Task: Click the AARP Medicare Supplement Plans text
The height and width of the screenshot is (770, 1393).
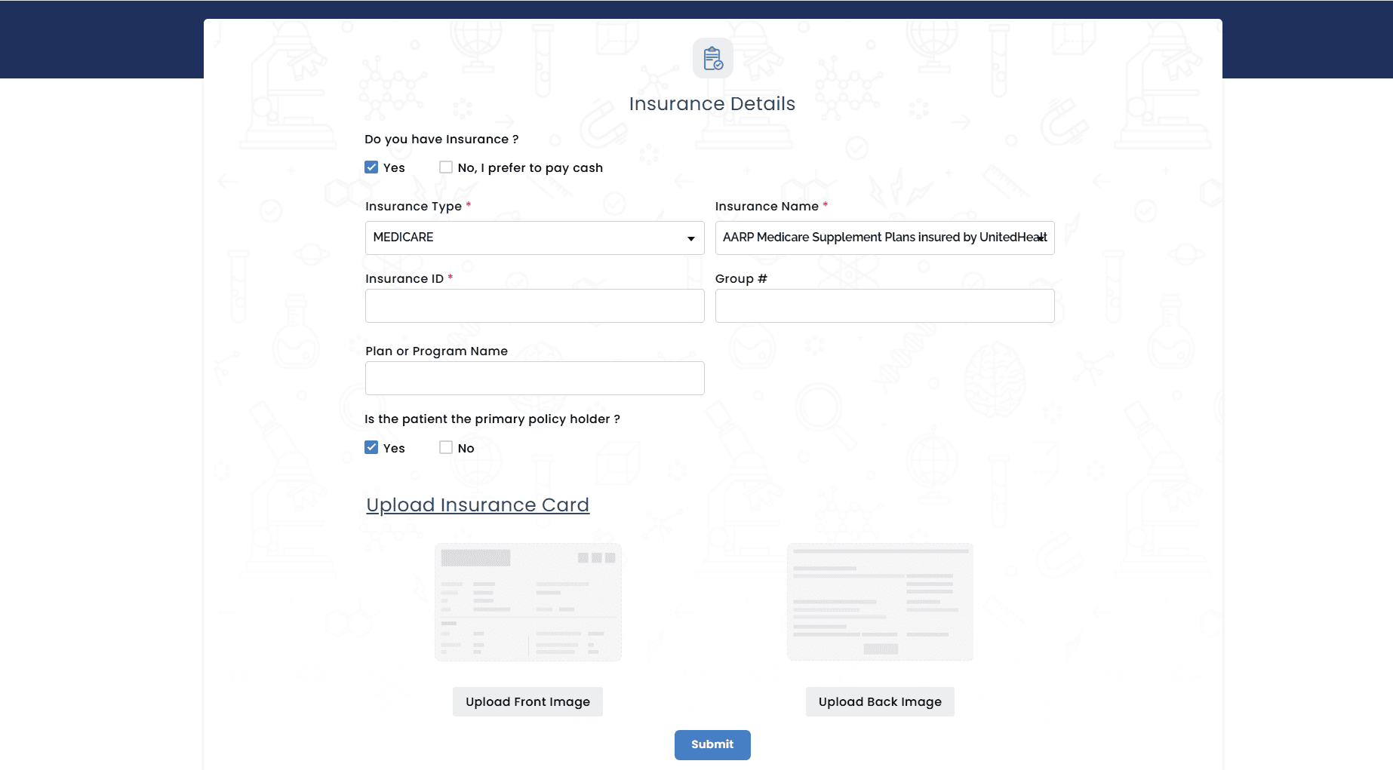Action: (x=884, y=237)
